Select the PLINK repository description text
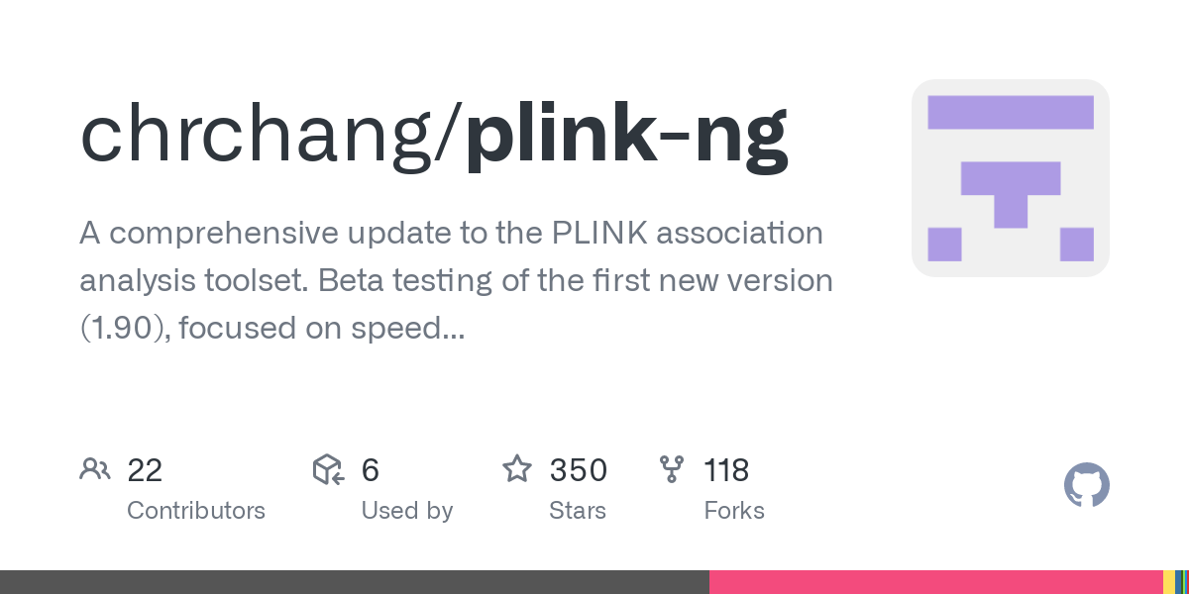 (456, 281)
